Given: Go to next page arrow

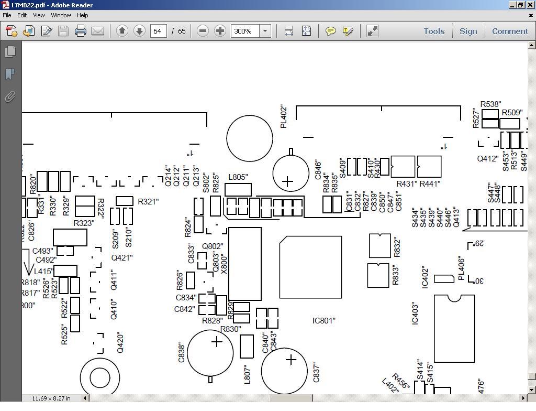Looking at the screenshot, I should (139, 31).
